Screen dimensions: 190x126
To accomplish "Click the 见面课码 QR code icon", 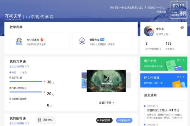I will coord(39,120).
